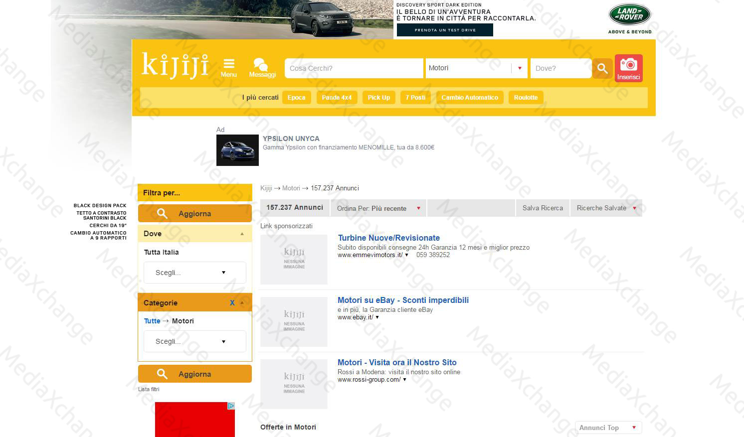Image resolution: width=744 pixels, height=437 pixels.
Task: Collapse the Categorie filter section arrow
Action: tap(242, 303)
